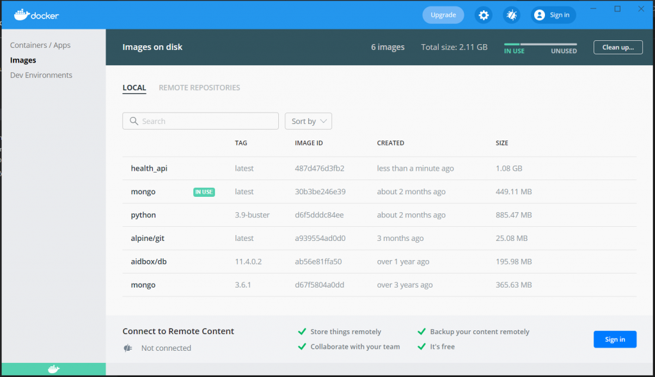Viewport: 655px width, 377px height.
Task: Click the IN USE / UNUSED disk usage bar
Action: point(540,44)
